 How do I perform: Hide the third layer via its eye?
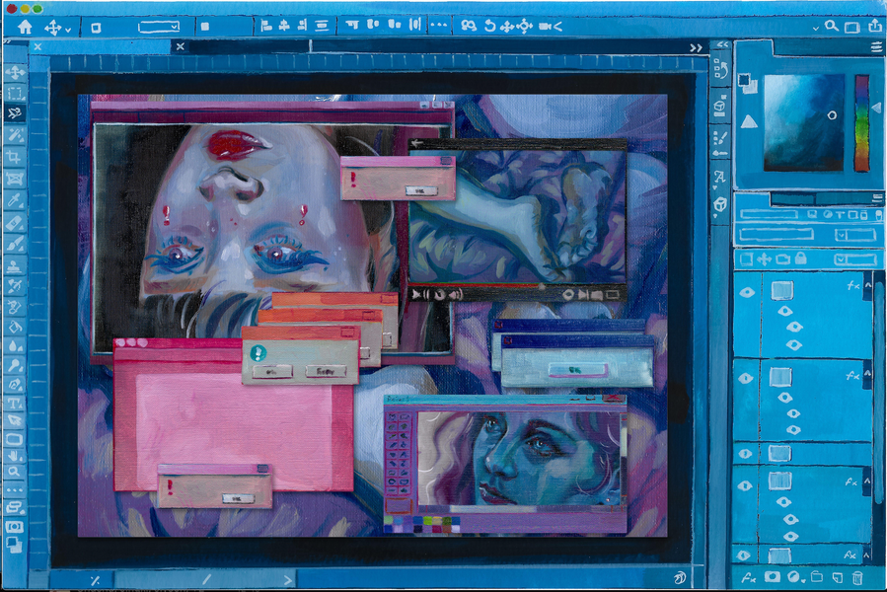(x=746, y=453)
